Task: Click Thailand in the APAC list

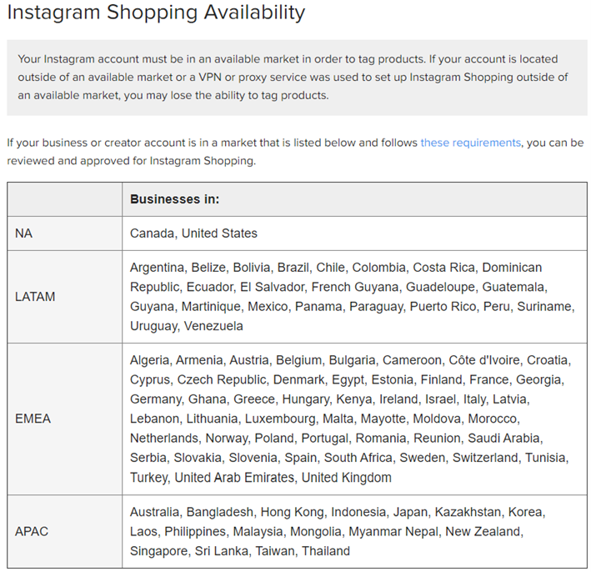Action: click(x=326, y=551)
